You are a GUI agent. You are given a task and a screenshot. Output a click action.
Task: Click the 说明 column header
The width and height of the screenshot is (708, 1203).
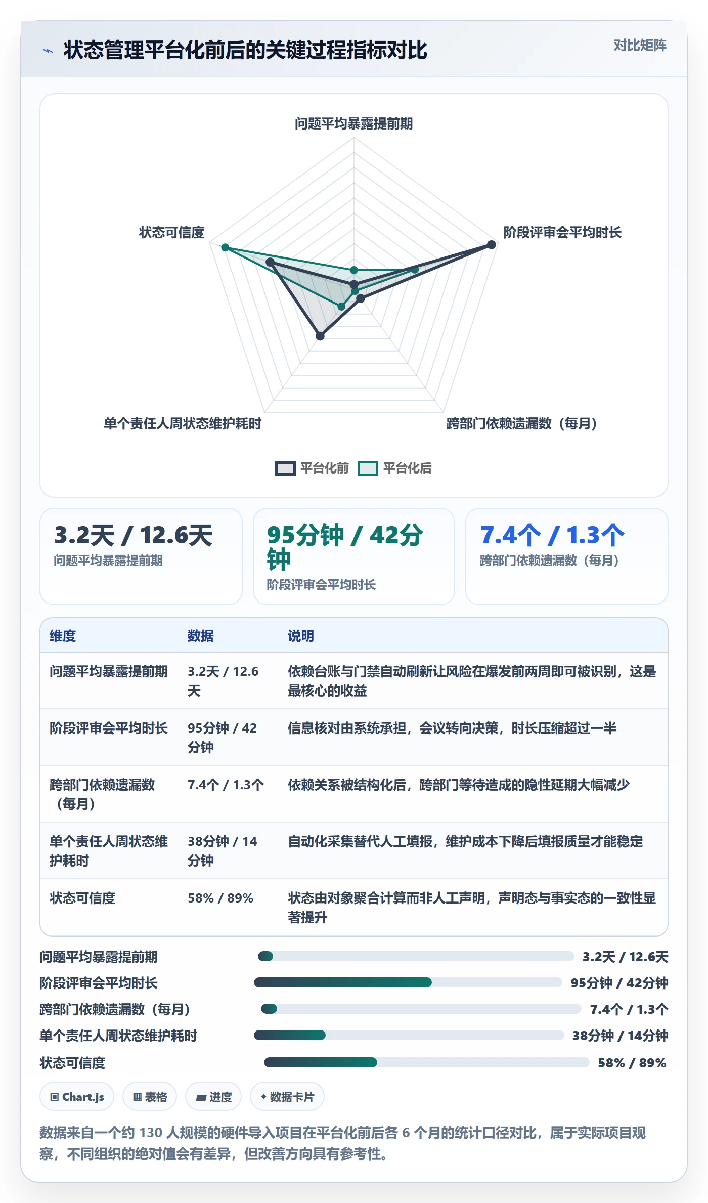(301, 636)
